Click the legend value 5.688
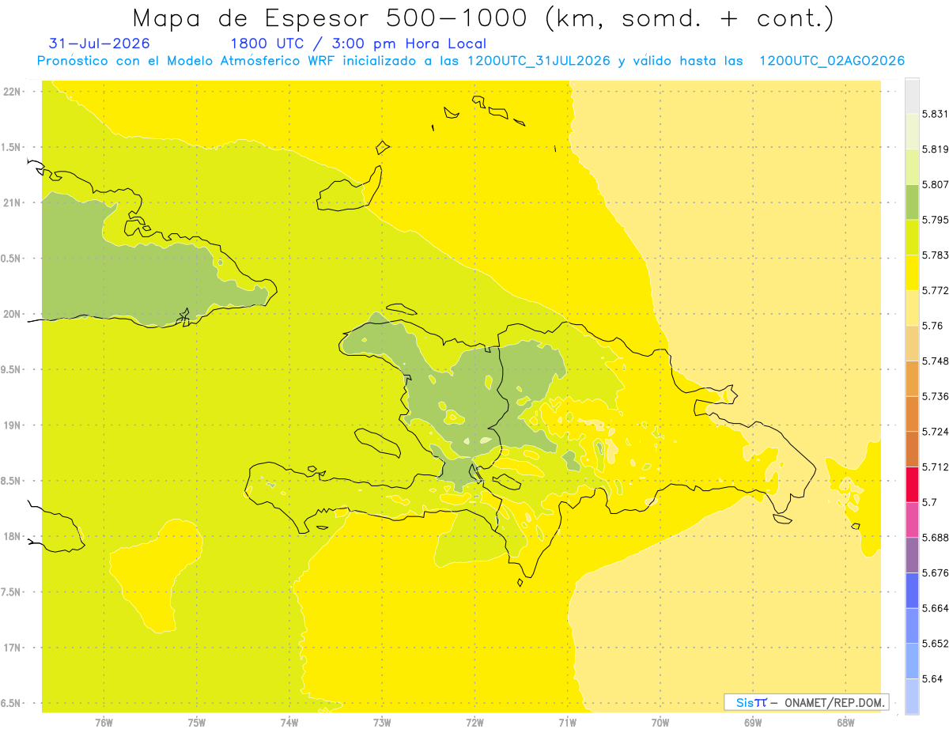The image size is (949, 733). pos(935,538)
